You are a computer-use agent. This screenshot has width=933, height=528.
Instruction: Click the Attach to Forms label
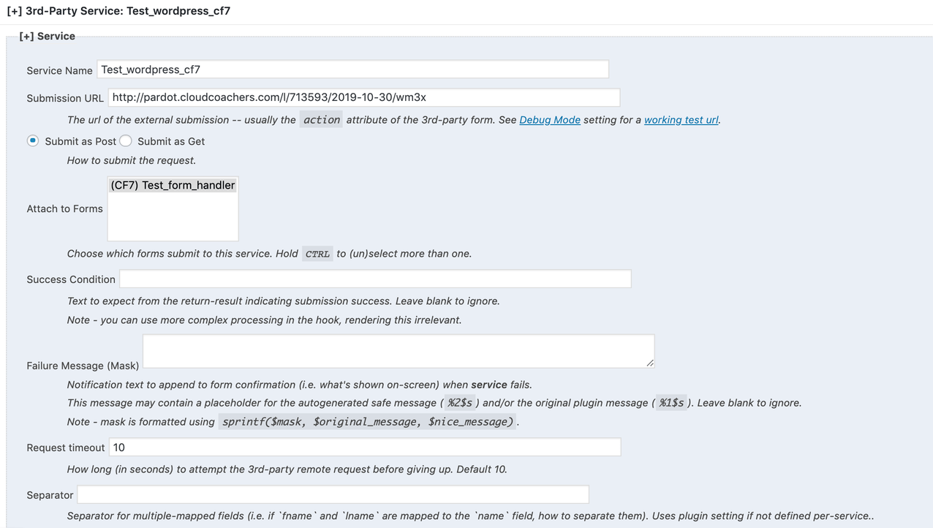[64, 208]
